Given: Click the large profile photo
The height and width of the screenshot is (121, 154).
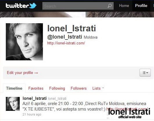Looking at the screenshot, I should click(x=24, y=42).
